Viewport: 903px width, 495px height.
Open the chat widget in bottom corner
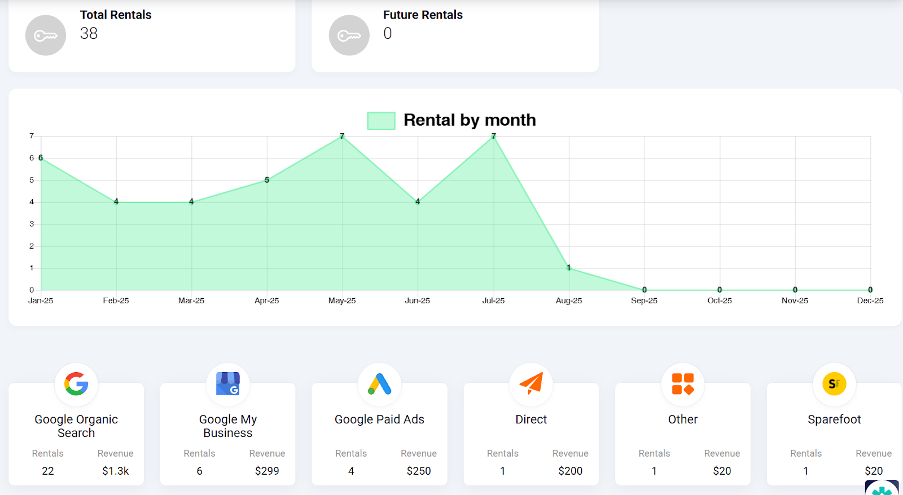[x=882, y=488]
